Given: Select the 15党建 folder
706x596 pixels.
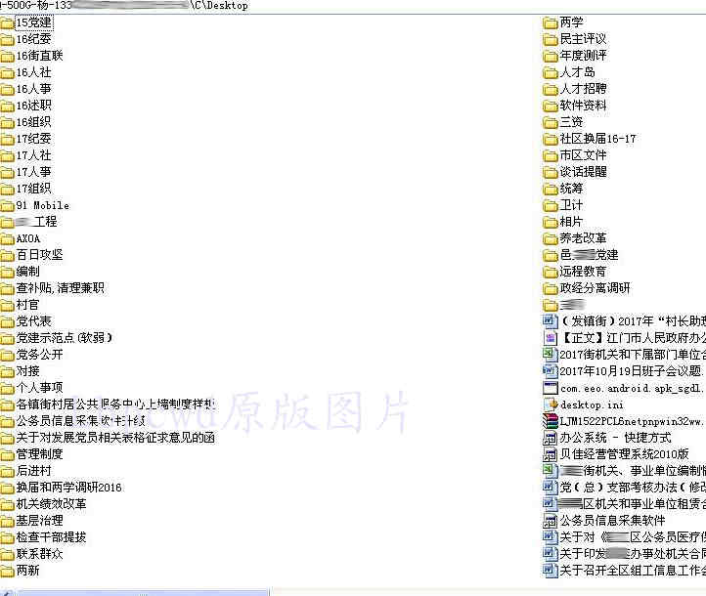Looking at the screenshot, I should pyautogui.click(x=34, y=22).
